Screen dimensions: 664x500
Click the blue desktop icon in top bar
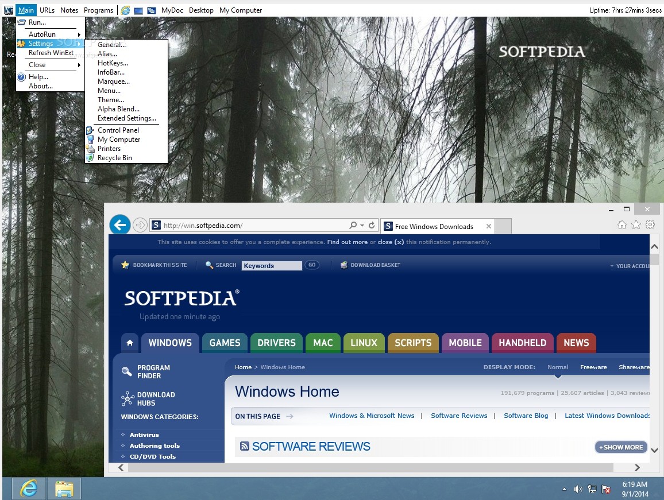[x=138, y=10]
